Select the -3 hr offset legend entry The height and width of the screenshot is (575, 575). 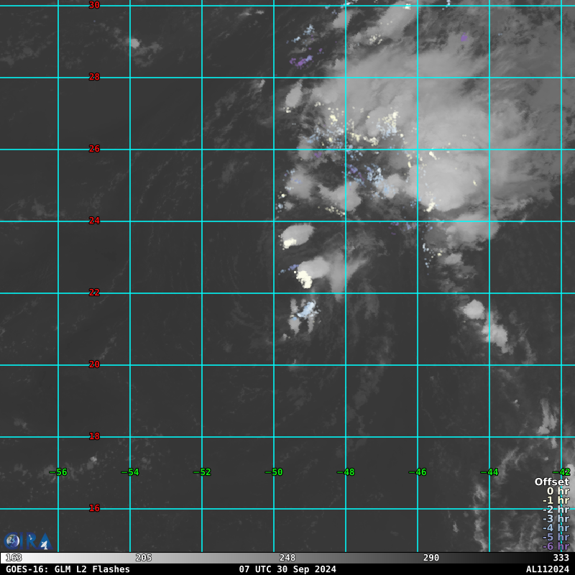click(x=555, y=519)
